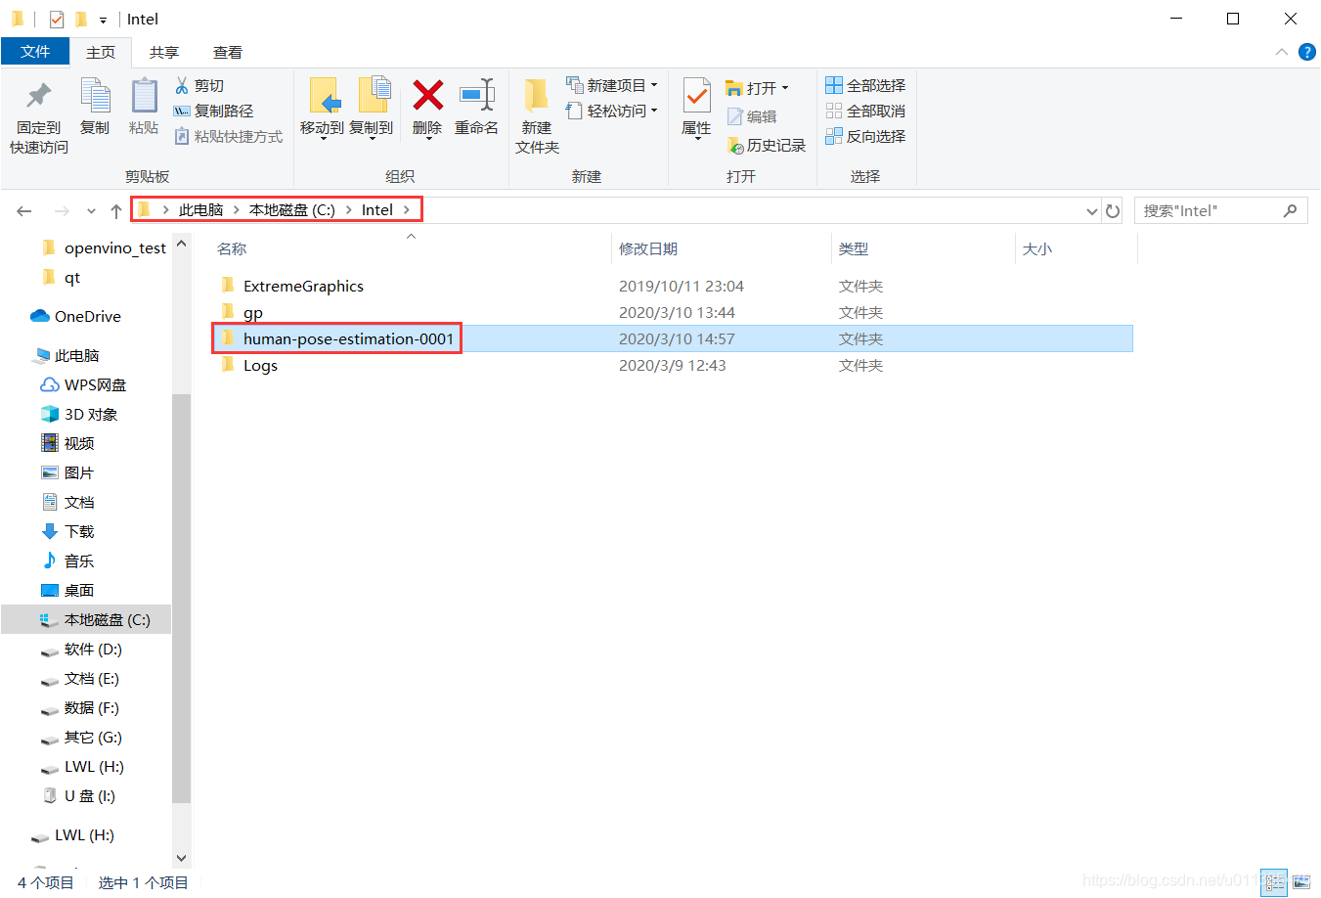Image resolution: width=1321 pixels, height=898 pixels.
Task: Click the Pin to Quick access icon
Action: click(x=39, y=96)
